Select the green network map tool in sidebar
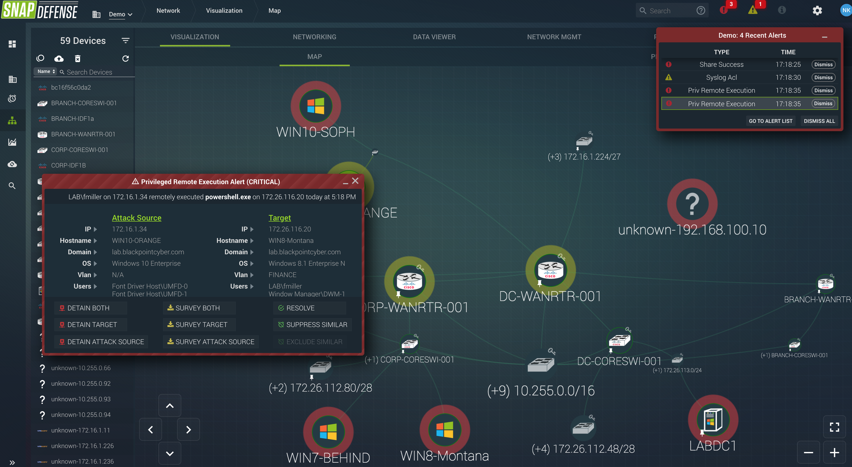The width and height of the screenshot is (852, 467). 12,121
